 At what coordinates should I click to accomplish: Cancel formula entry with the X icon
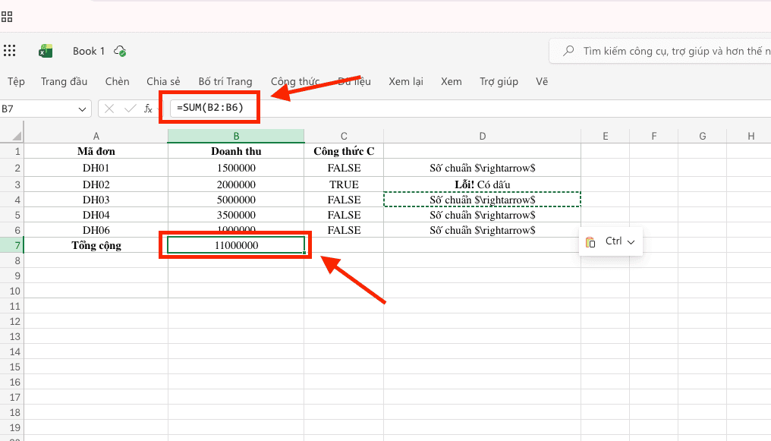(109, 109)
